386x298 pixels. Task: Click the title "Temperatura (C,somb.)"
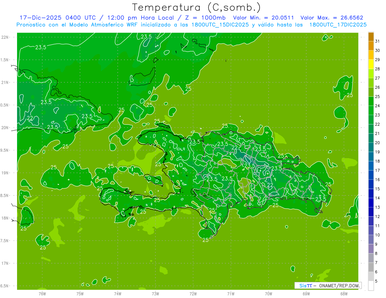[196, 7]
